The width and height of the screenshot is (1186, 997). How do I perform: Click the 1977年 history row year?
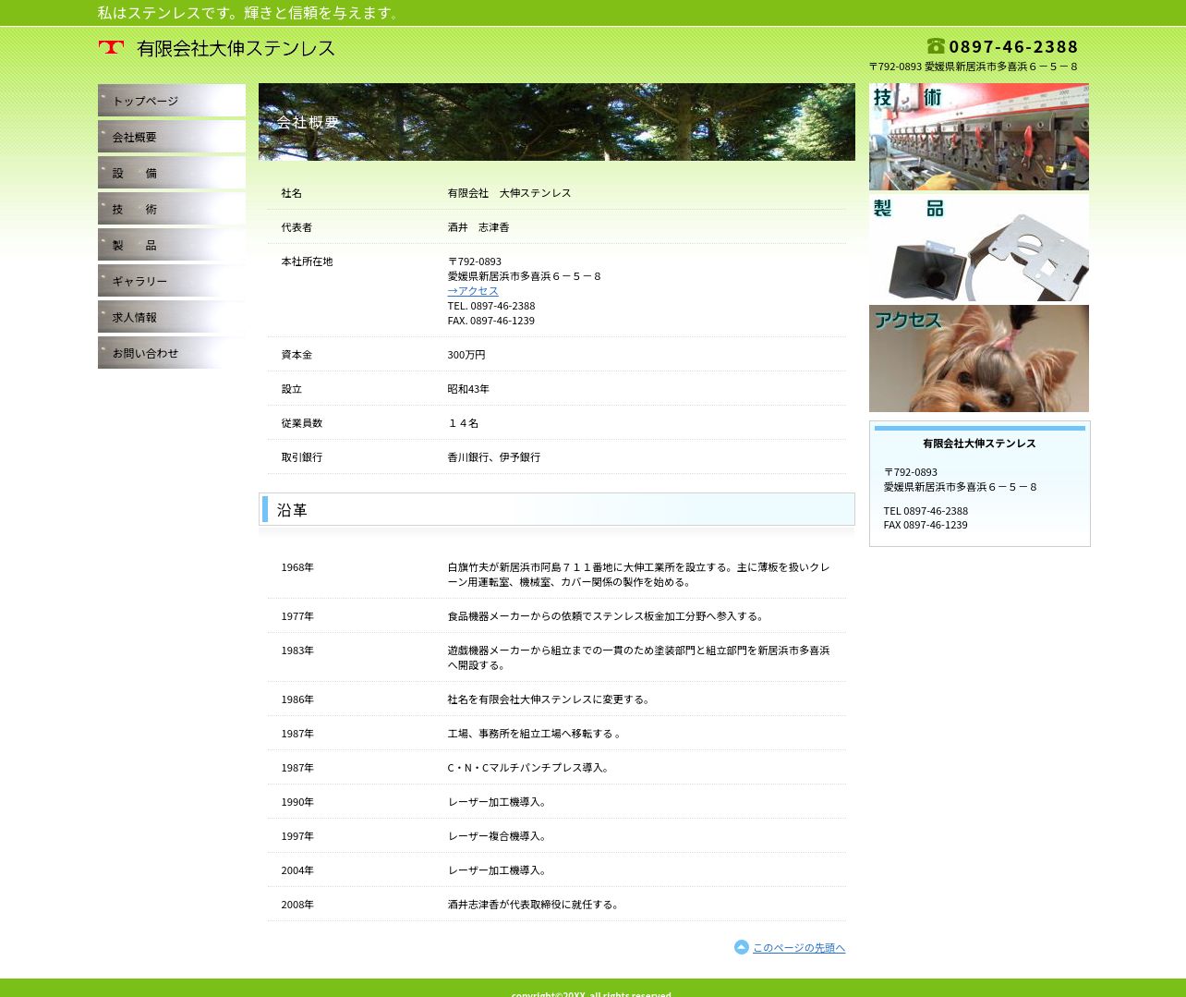pos(297,616)
